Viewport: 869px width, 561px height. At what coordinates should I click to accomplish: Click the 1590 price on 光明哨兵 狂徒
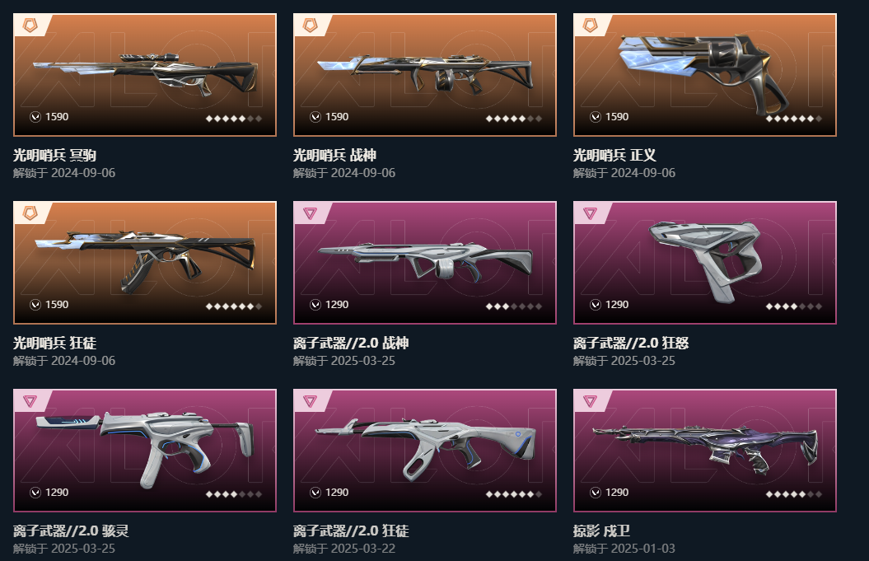pyautogui.click(x=57, y=305)
